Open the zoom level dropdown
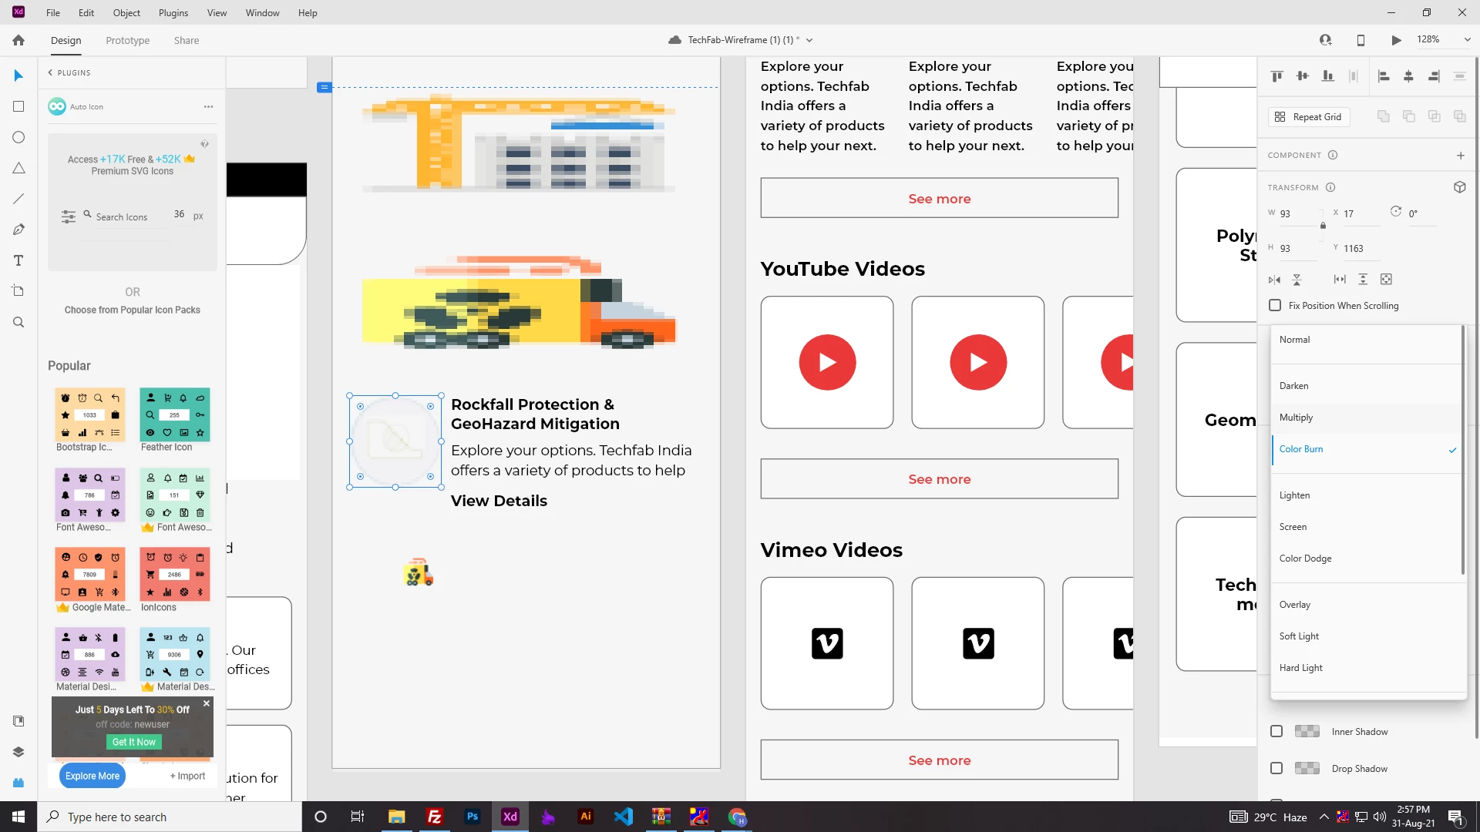The width and height of the screenshot is (1480, 832). pos(1467,40)
